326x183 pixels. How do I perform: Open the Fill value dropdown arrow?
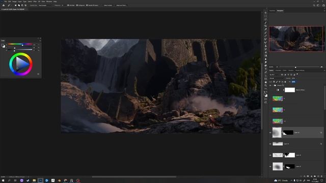(296, 82)
